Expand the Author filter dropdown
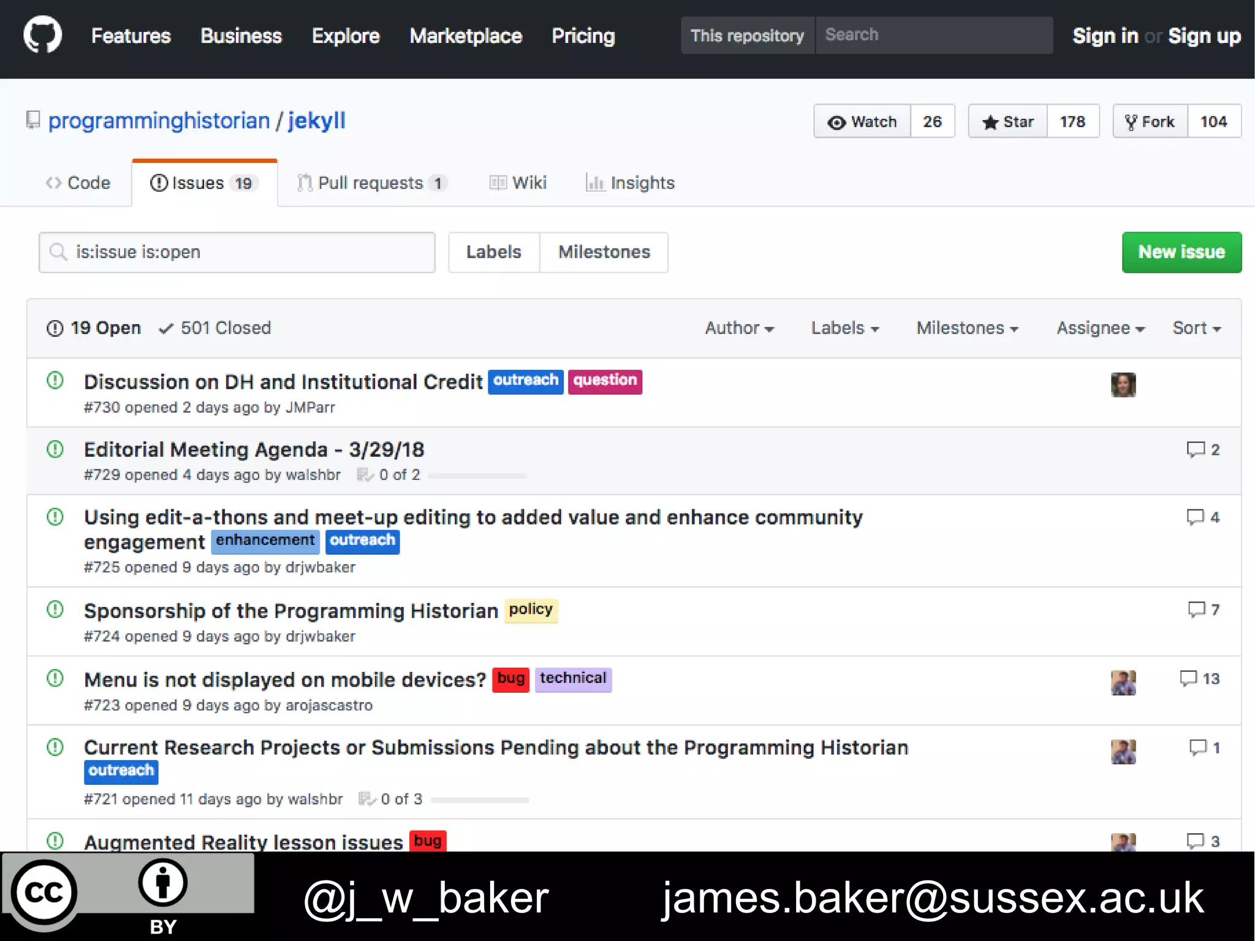 coord(740,328)
